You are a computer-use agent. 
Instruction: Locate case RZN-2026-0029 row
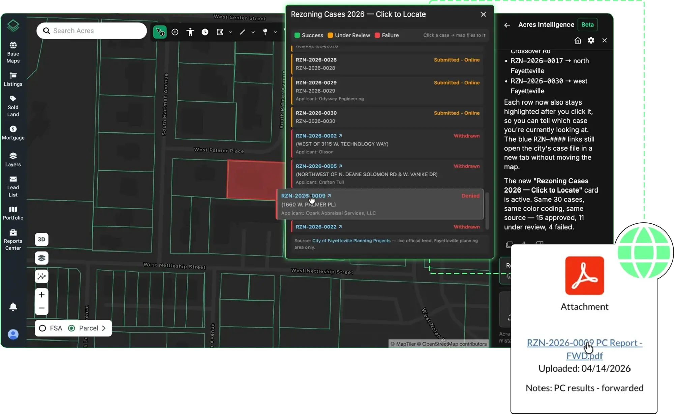387,91
